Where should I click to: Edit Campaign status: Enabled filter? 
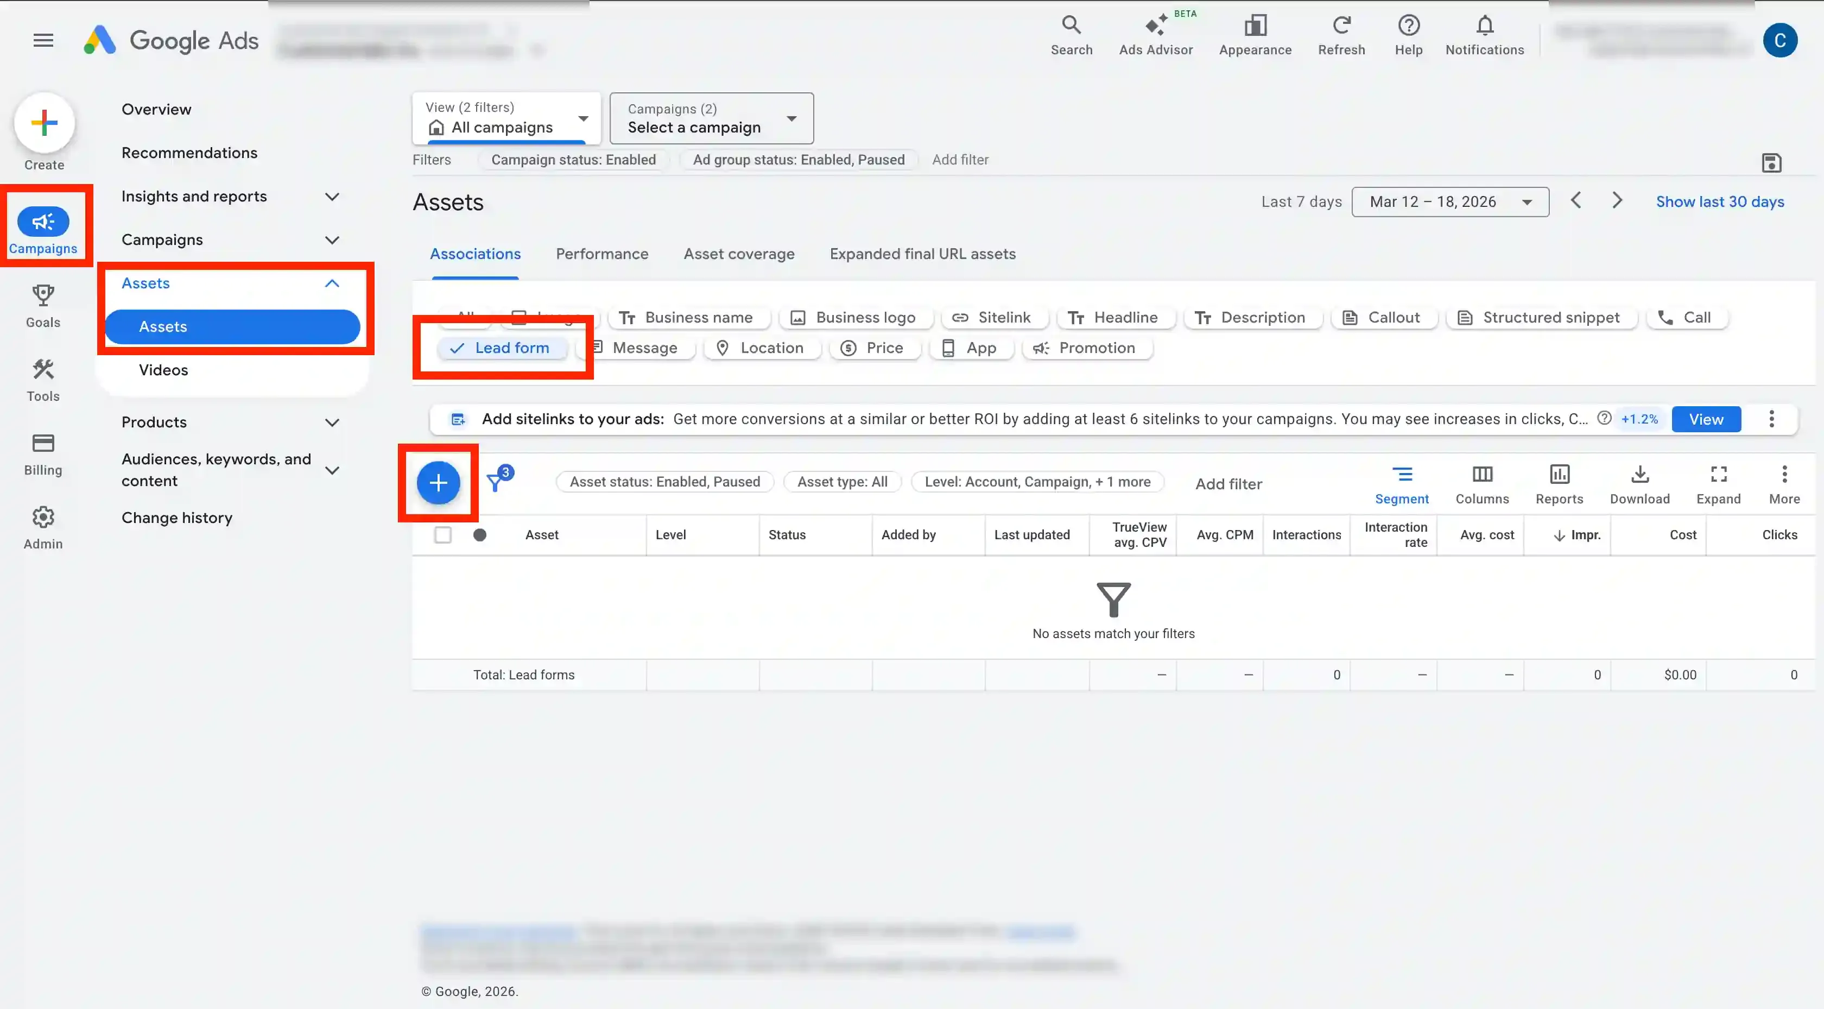click(x=573, y=160)
